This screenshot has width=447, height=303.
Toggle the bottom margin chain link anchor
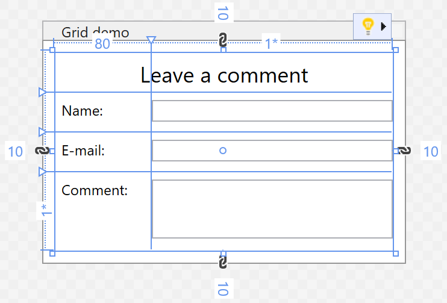[x=222, y=262]
